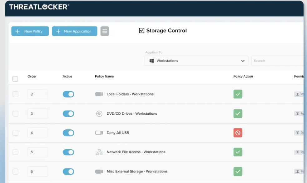Open DVD/CD Drives - Workstations policy

point(132,113)
